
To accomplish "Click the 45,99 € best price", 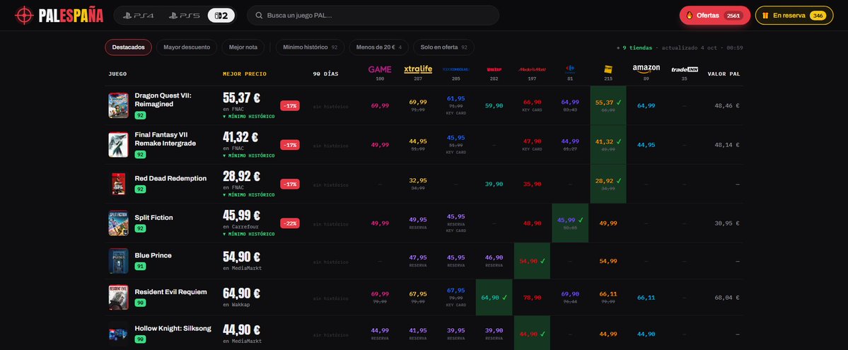I will pyautogui.click(x=241, y=215).
